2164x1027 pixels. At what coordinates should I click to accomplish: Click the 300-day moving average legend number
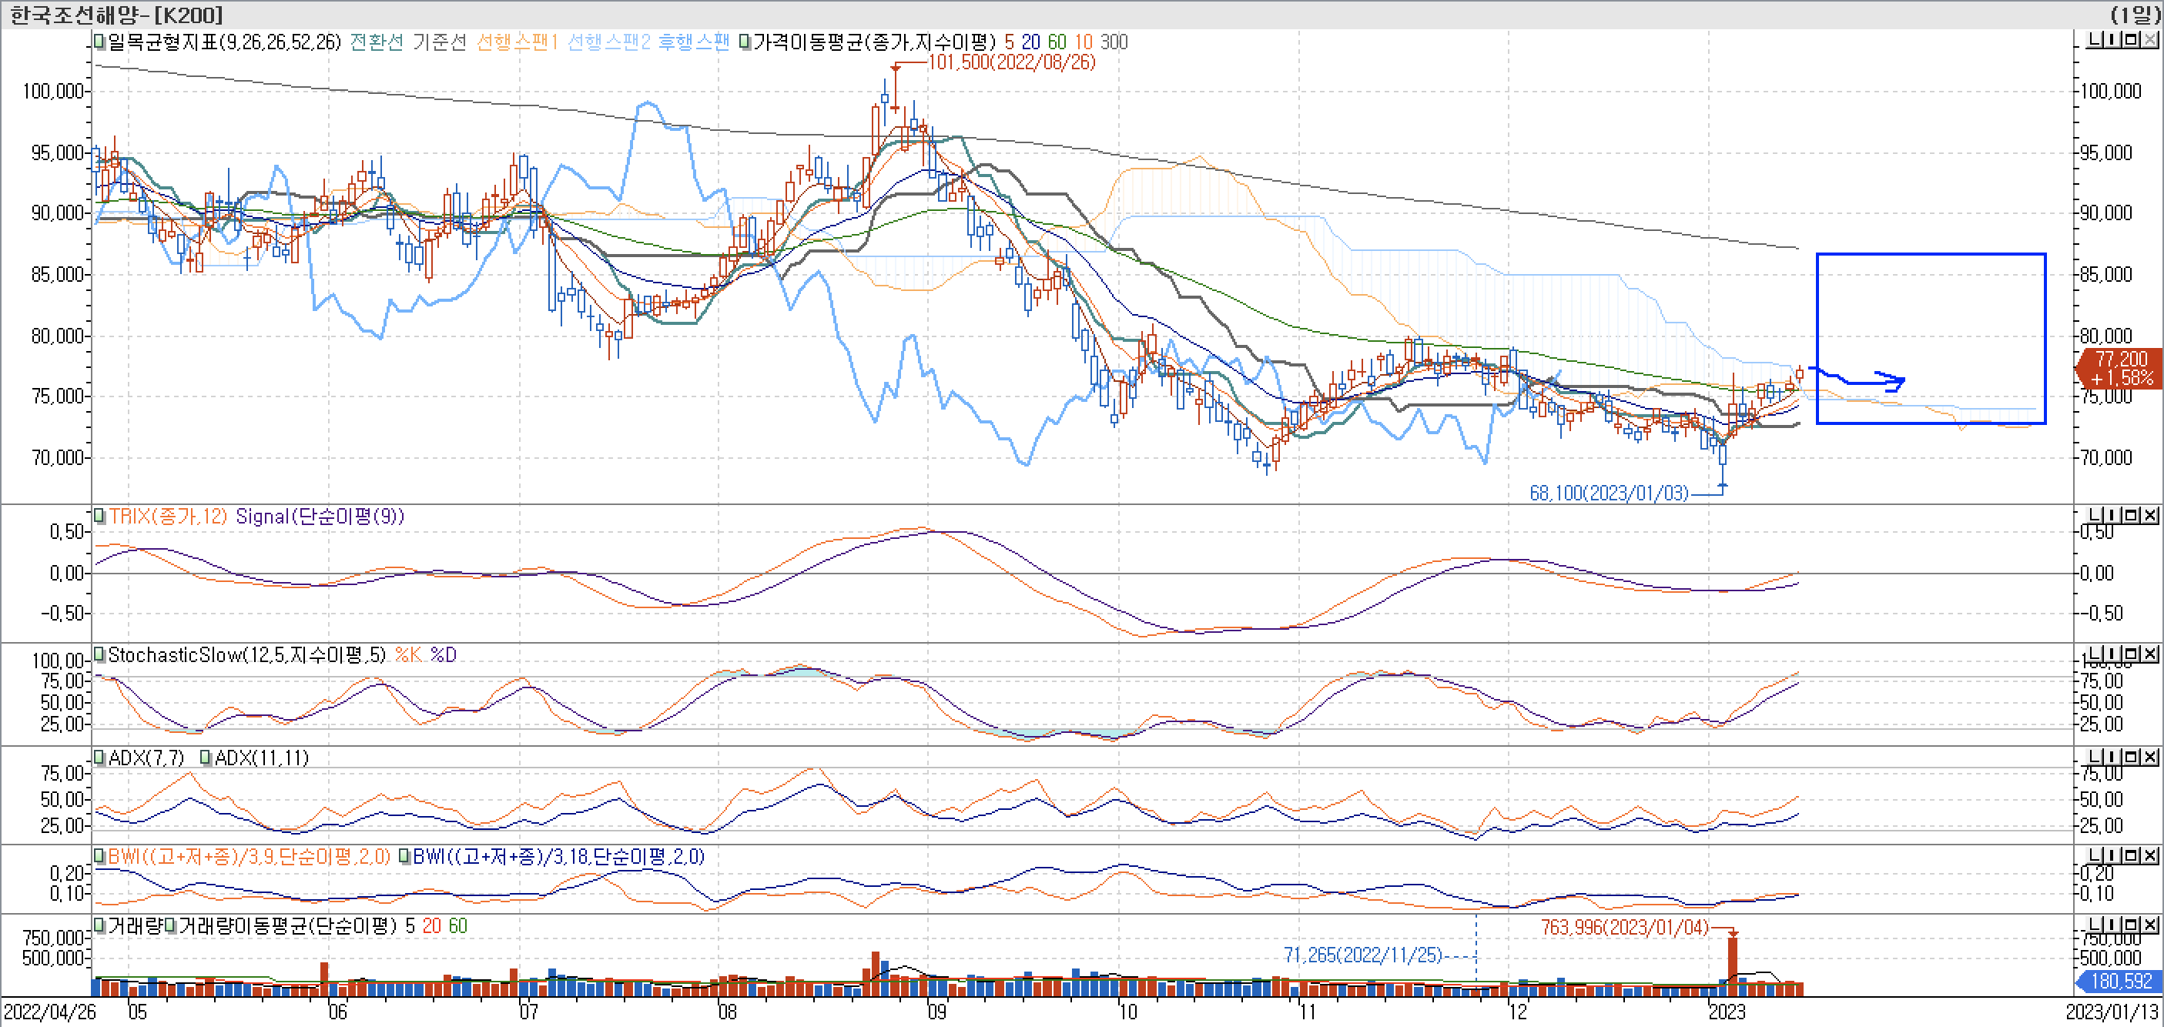pos(1114,41)
